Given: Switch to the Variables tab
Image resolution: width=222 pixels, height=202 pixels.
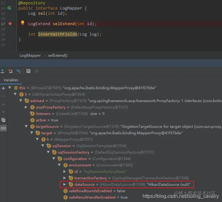Looking at the screenshot, I should coord(11,80).
